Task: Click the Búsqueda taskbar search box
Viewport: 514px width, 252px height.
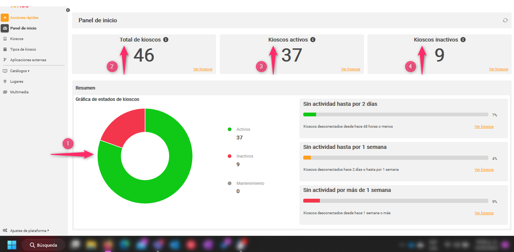Action: point(43,245)
